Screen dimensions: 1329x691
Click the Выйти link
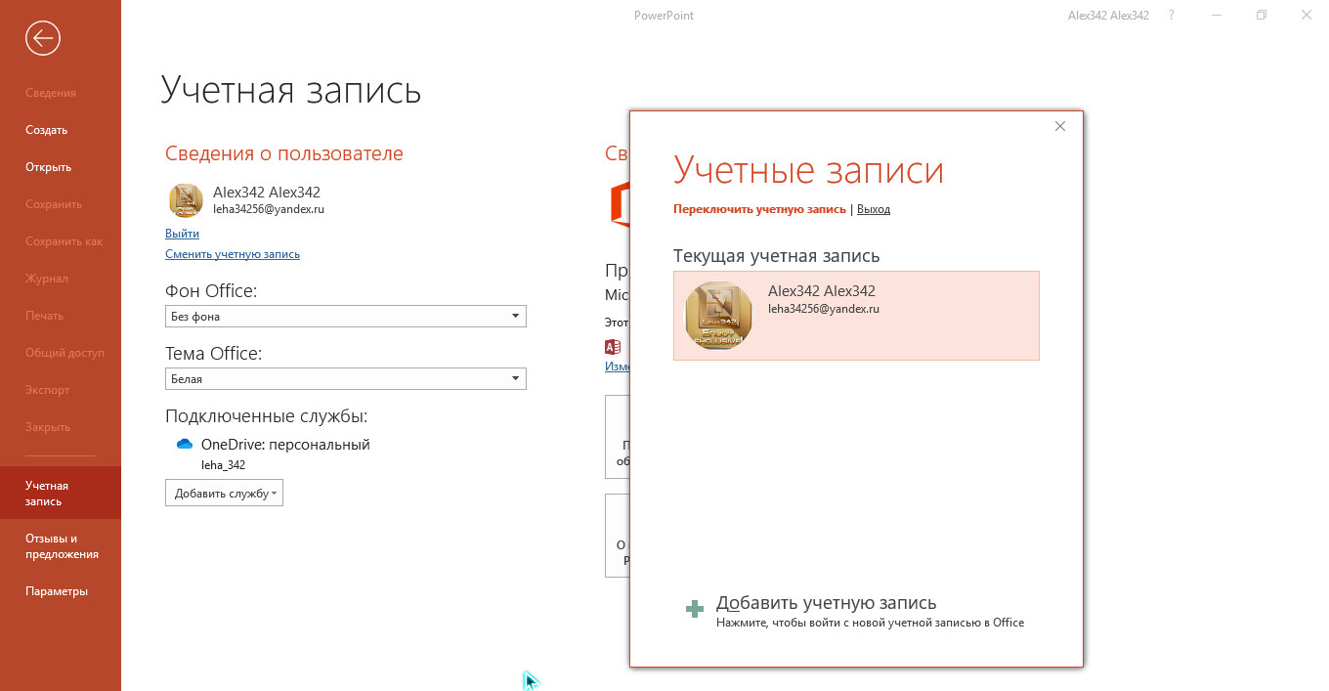[x=182, y=234]
